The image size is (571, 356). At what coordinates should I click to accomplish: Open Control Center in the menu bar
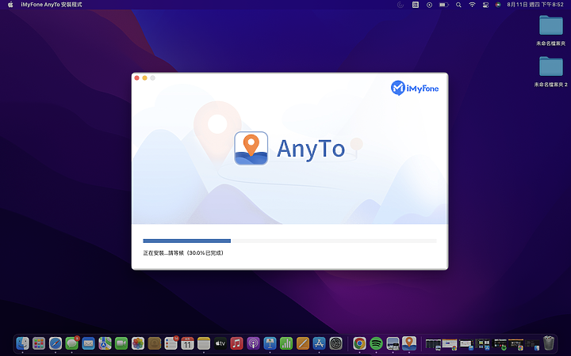click(485, 5)
